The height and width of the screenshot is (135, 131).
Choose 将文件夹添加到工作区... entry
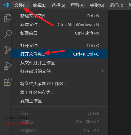[60, 84]
